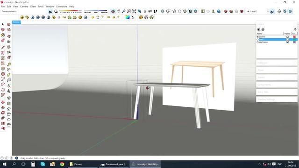This screenshot has width=299, height=168.
Task: Open the View menu
Action: pyautogui.click(x=15, y=7)
